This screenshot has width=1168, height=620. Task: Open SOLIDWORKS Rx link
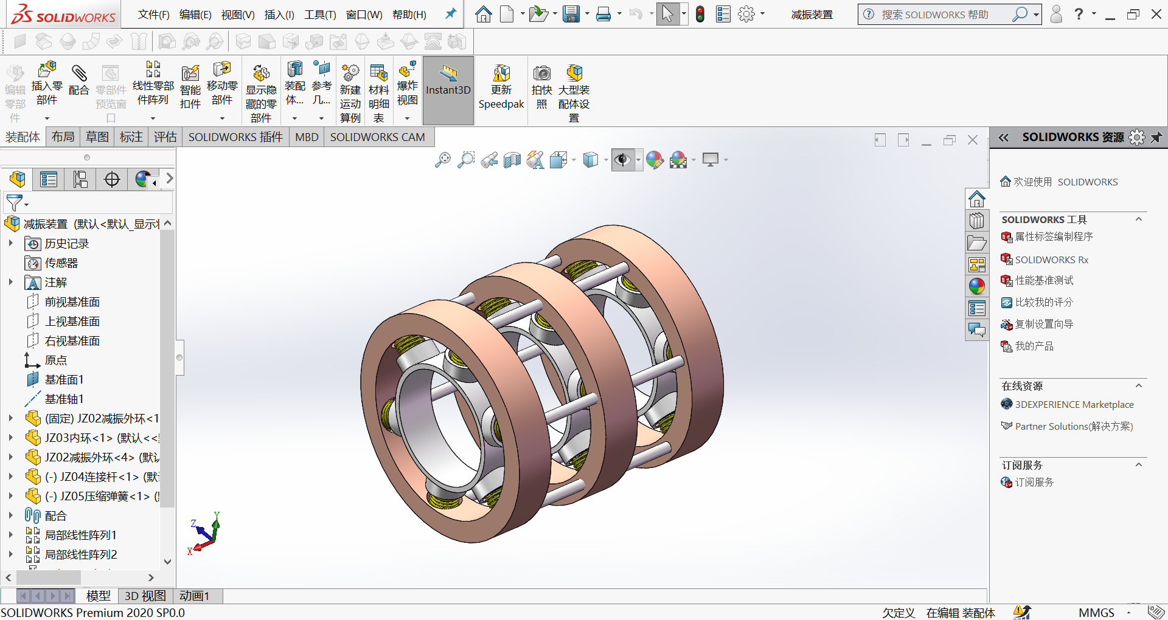point(1051,260)
